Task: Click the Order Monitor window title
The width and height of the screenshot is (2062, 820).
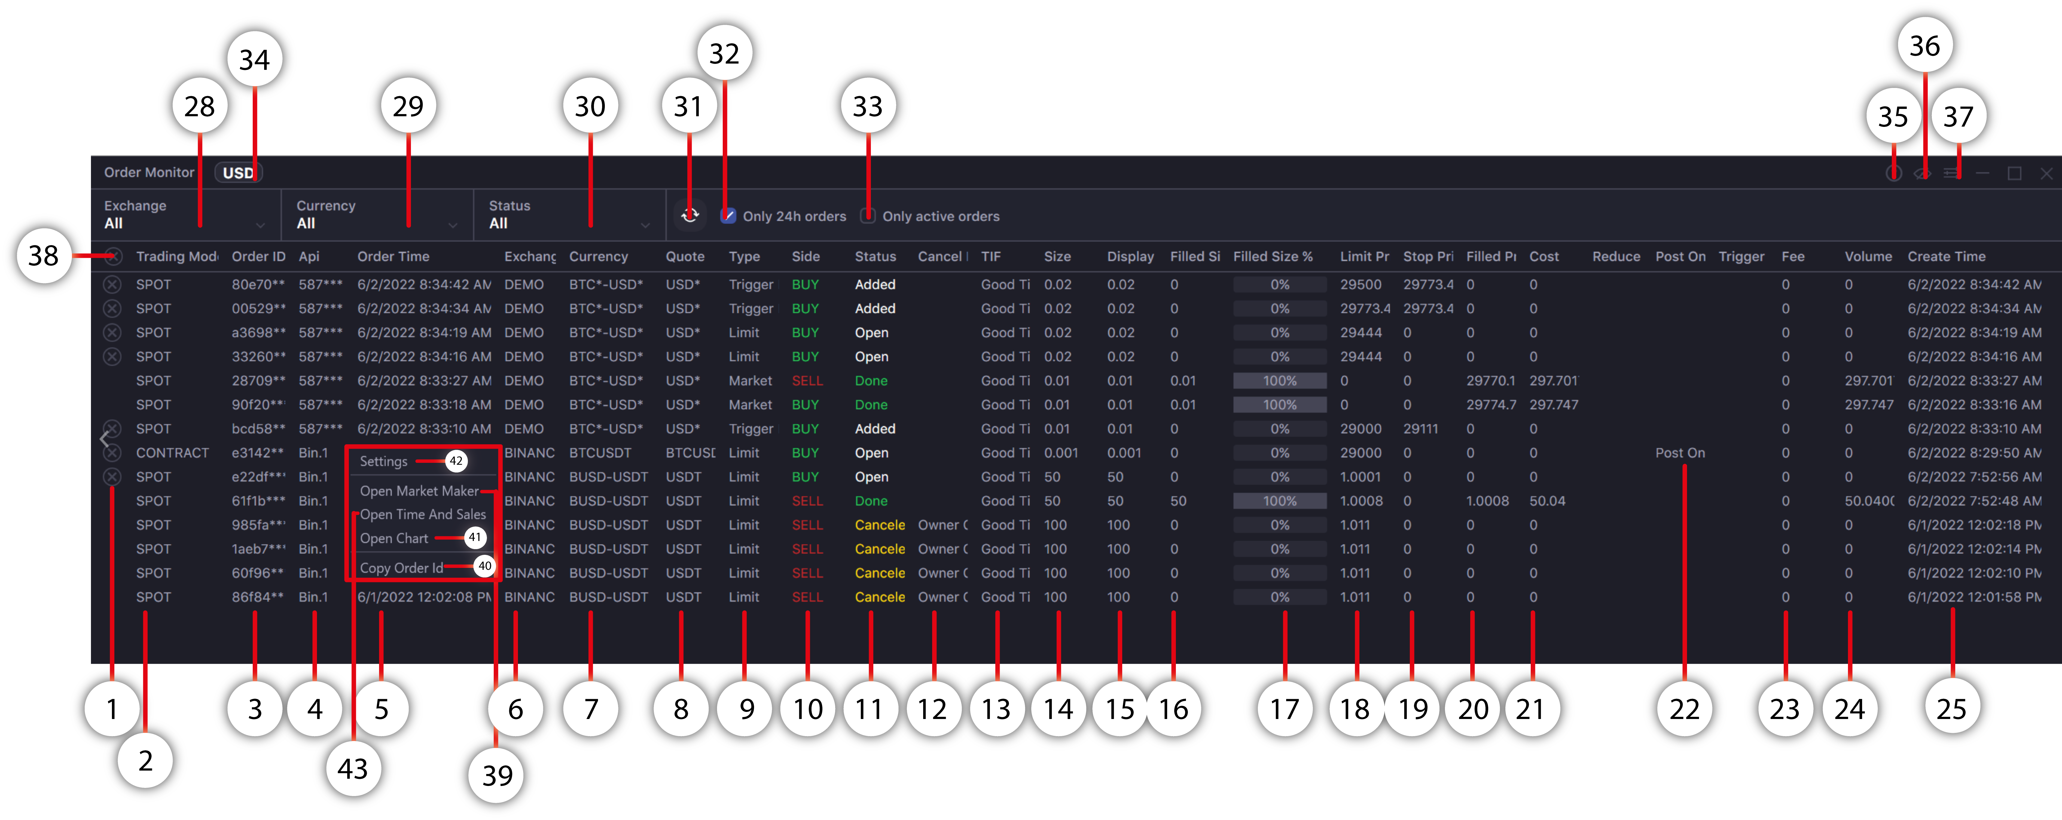Action: click(x=149, y=173)
